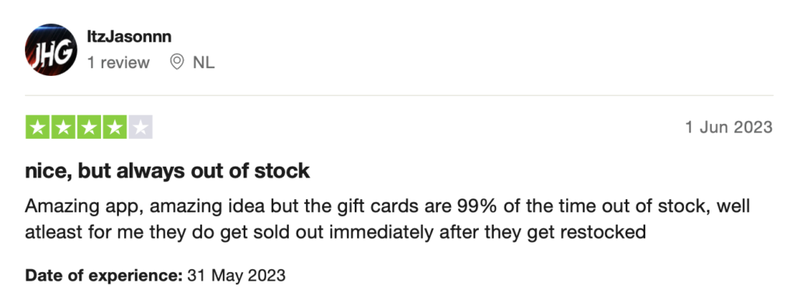Image resolution: width=795 pixels, height=300 pixels.
Task: Click the "31 May 2023" experience date
Action: point(236,276)
